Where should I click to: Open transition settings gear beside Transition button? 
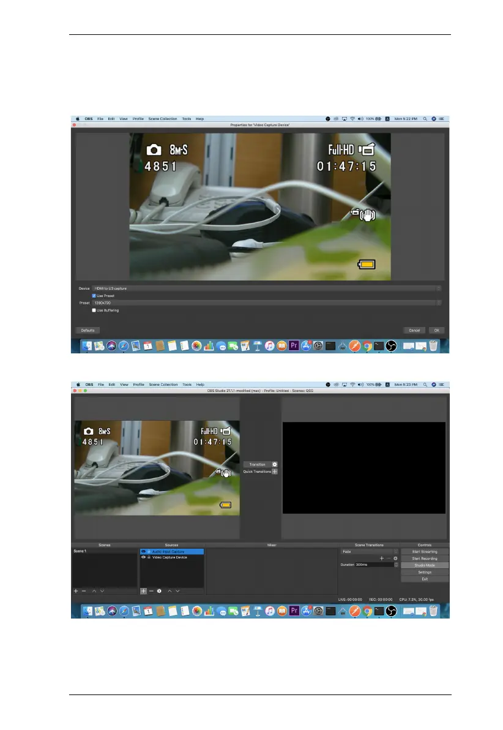click(x=275, y=465)
